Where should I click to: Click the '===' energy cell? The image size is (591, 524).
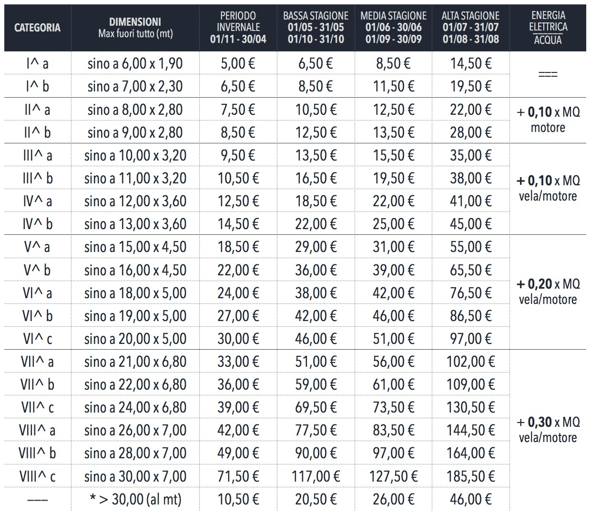point(548,75)
